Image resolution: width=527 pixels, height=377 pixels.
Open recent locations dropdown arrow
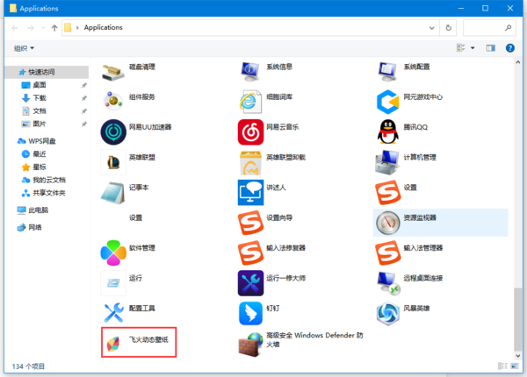coord(43,28)
